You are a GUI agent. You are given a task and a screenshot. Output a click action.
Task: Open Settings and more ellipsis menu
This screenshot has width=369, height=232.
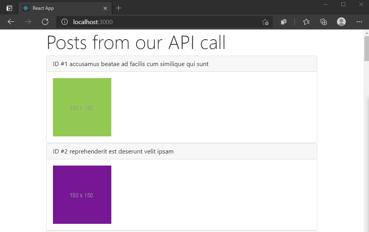[359, 22]
